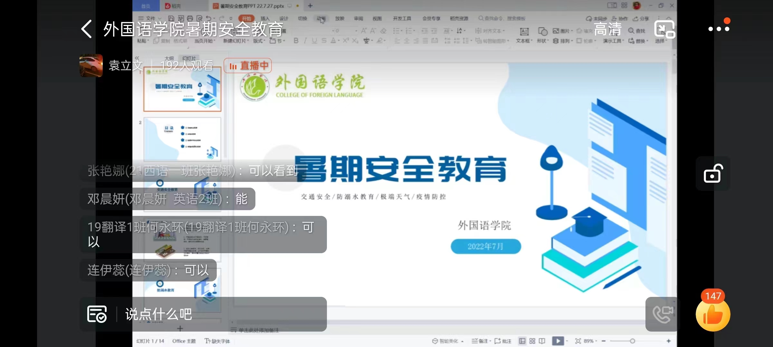773x347 pixels.
Task: Open the three-dot more menu
Action: point(719,29)
